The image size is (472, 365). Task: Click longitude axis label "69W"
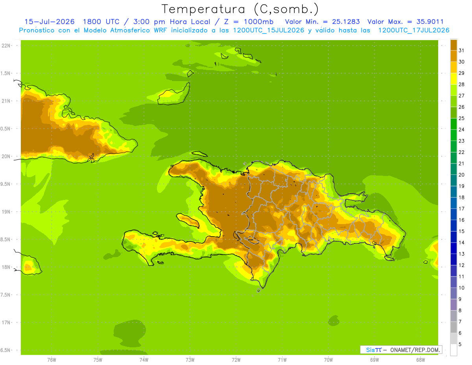[374, 360]
